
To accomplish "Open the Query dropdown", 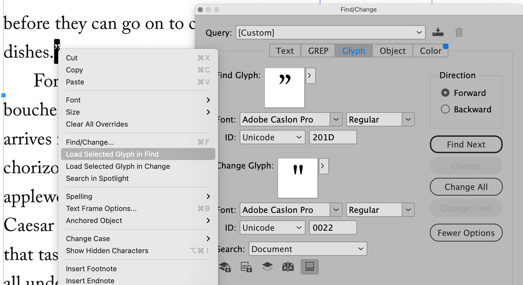I will coord(330,33).
